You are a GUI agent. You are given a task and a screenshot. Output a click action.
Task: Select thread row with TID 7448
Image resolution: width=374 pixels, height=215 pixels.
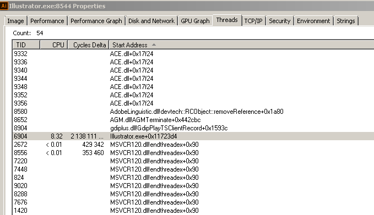click(193, 169)
